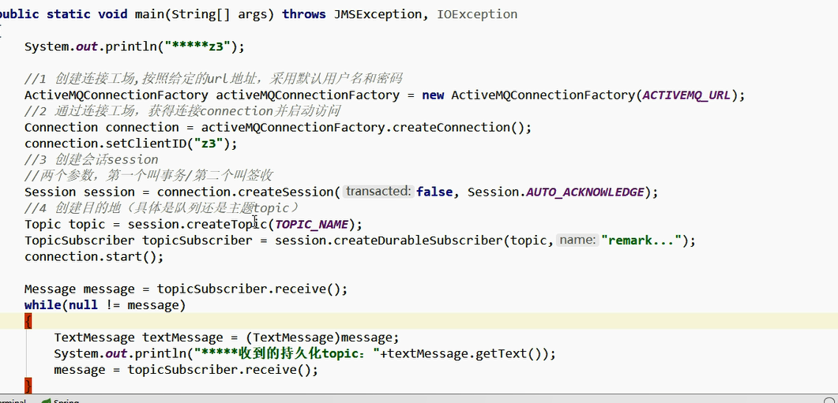Screen dimensions: 838x403
Task: Click the false argument in createSession
Action: pos(434,192)
